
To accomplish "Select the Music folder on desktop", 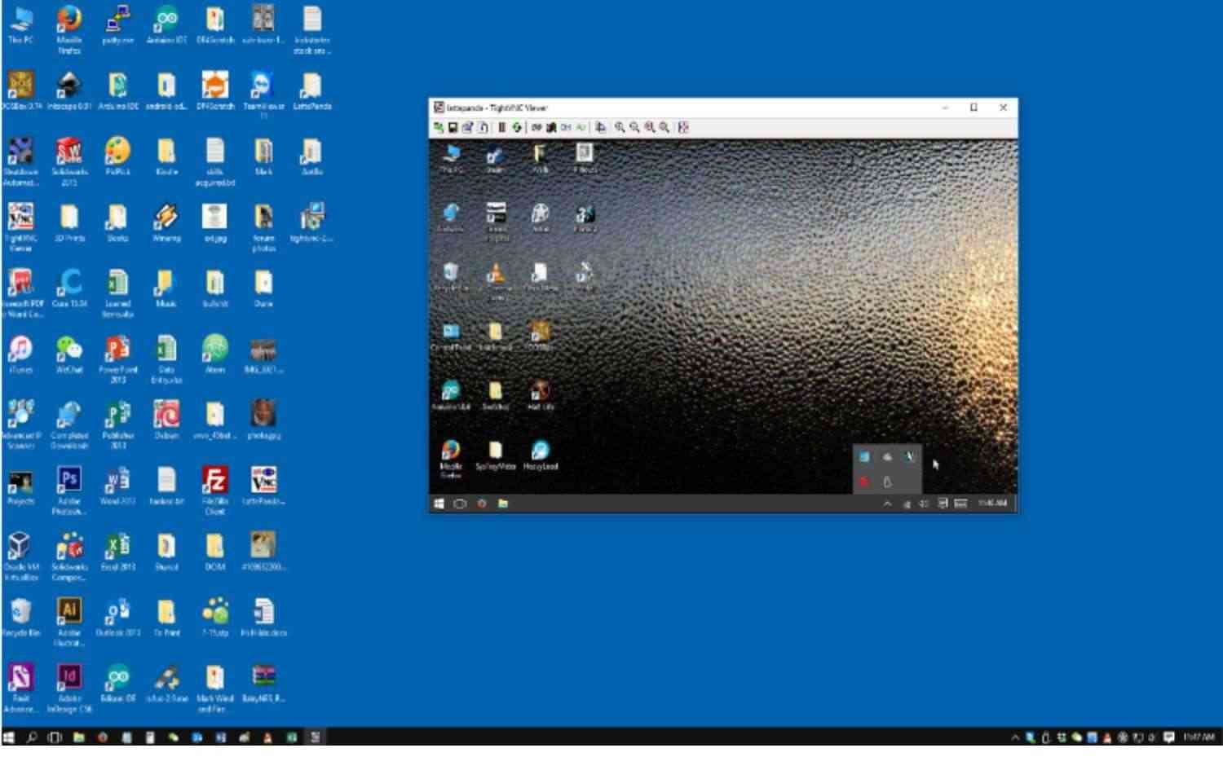I will (166, 288).
